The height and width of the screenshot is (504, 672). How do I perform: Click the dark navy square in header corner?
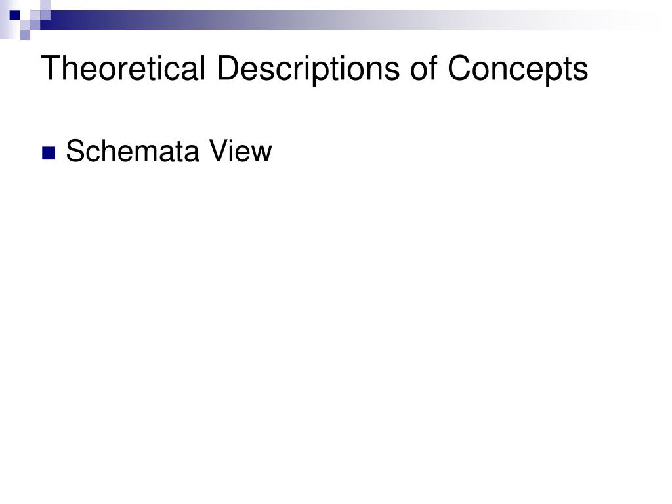(14, 15)
